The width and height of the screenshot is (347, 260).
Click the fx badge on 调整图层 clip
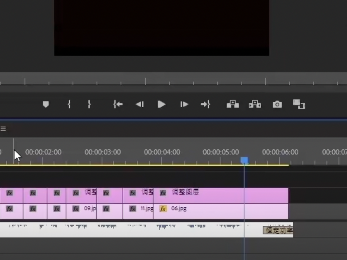click(x=163, y=193)
